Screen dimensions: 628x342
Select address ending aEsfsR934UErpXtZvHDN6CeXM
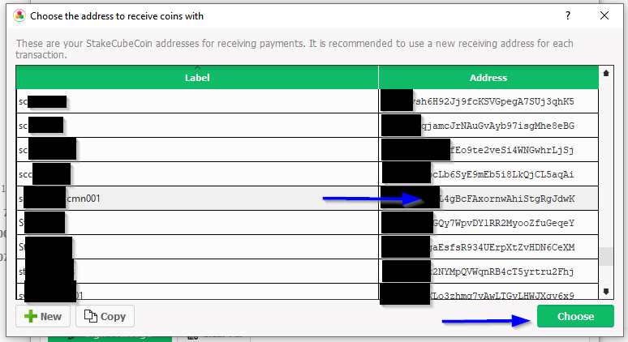pyautogui.click(x=488, y=247)
